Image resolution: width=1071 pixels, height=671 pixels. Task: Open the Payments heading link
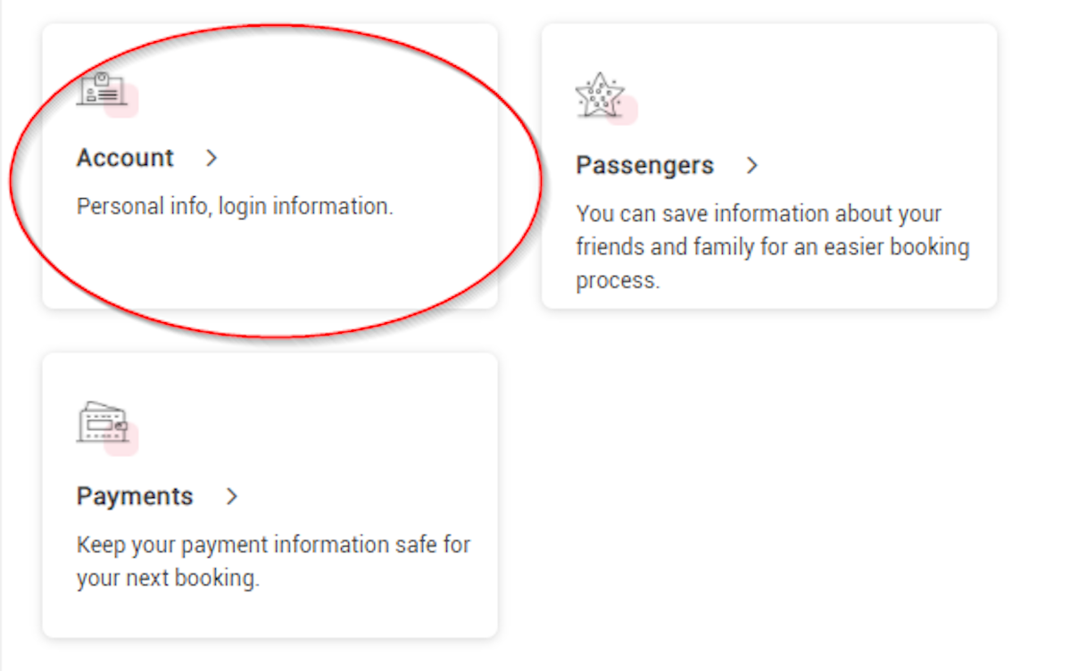point(135,496)
